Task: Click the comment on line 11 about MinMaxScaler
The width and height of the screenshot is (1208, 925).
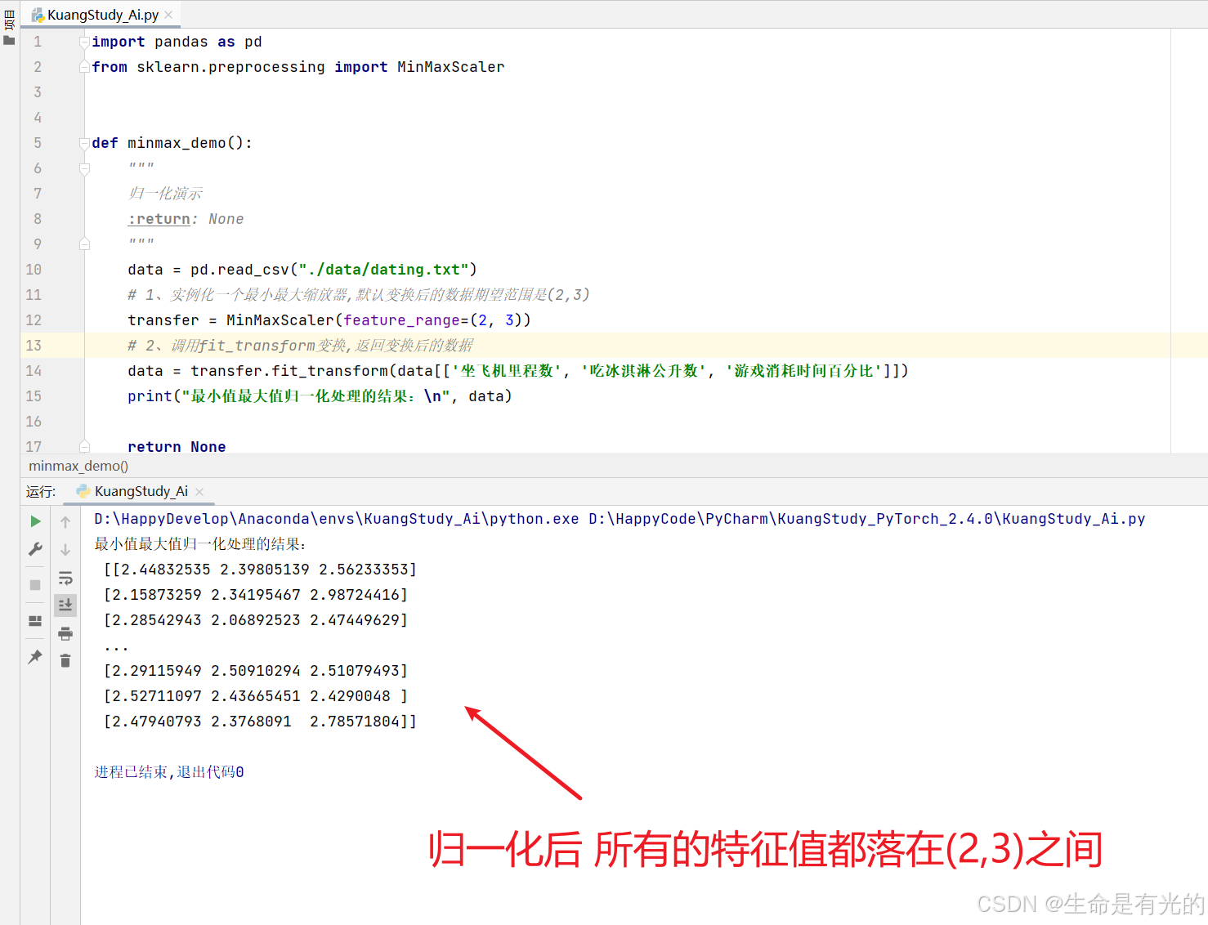Action: (359, 295)
